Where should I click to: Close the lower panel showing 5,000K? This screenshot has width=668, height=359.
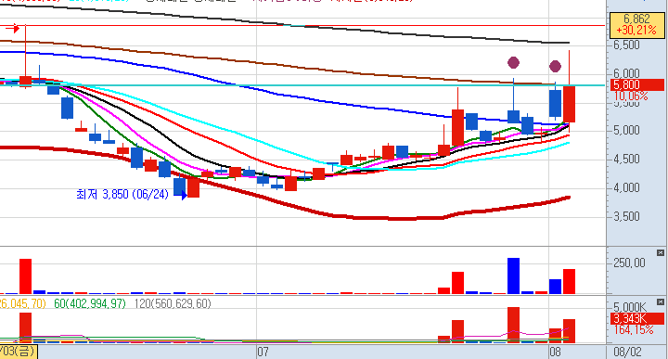pyautogui.click(x=661, y=302)
